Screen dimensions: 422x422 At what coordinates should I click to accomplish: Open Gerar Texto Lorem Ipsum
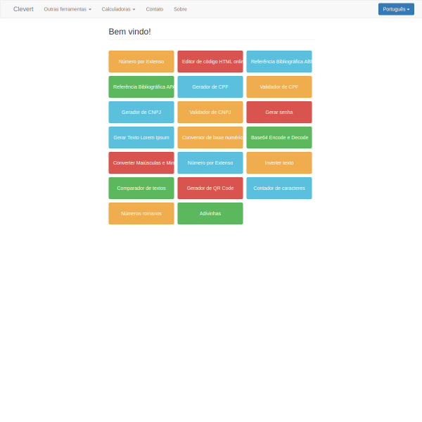click(x=141, y=138)
